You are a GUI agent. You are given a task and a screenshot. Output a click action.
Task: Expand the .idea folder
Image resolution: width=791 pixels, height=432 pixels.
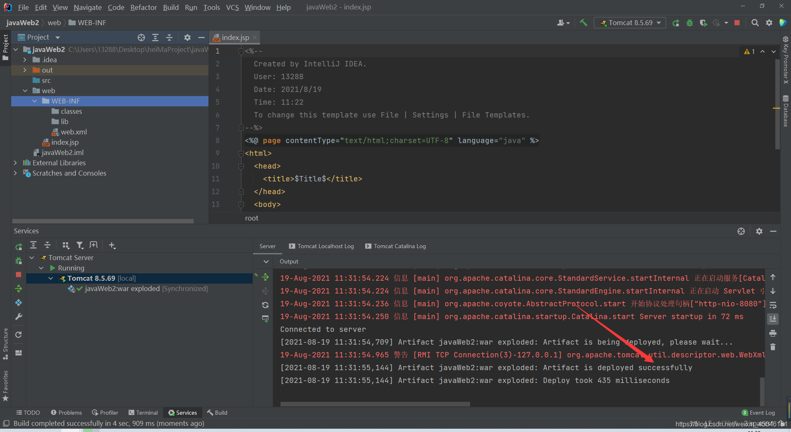(x=25, y=60)
